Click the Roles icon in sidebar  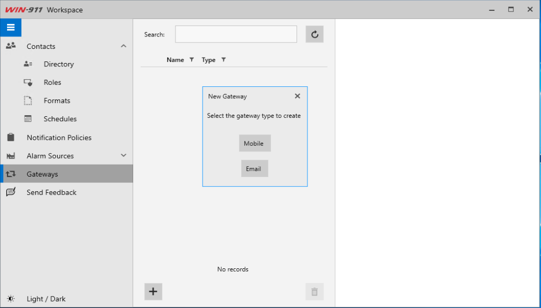point(28,83)
